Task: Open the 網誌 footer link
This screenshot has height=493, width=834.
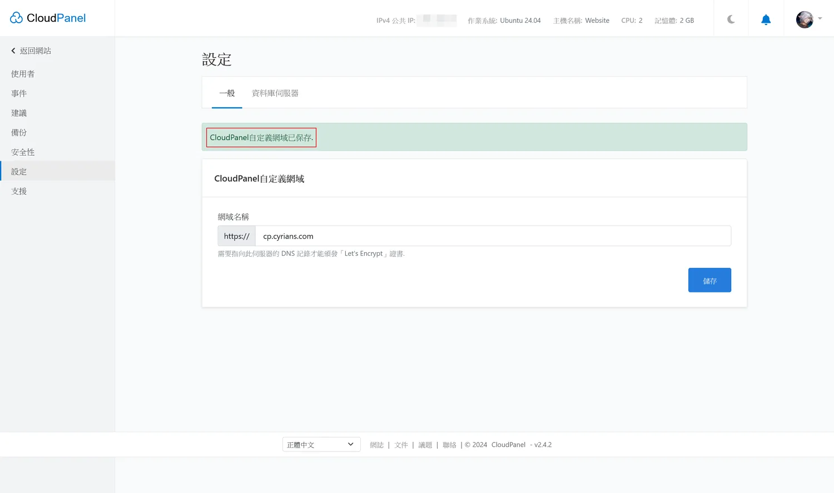Action: 376,445
